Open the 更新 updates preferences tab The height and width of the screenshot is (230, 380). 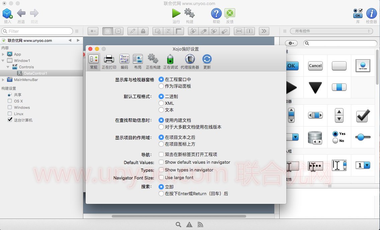tap(207, 62)
